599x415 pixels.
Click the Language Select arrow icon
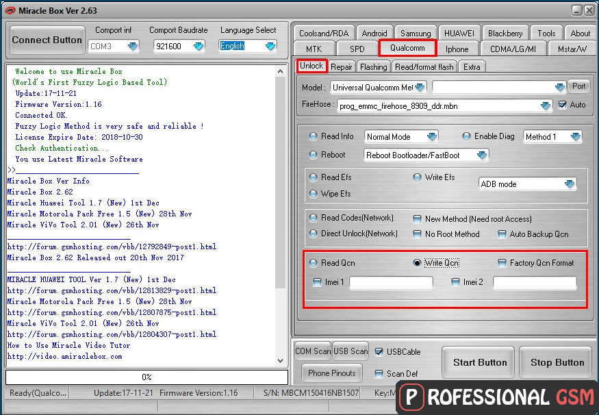(x=270, y=46)
